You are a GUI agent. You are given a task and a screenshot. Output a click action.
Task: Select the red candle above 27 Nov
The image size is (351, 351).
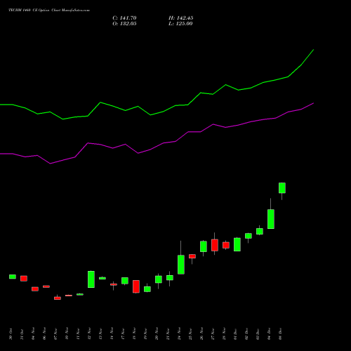point(215,245)
